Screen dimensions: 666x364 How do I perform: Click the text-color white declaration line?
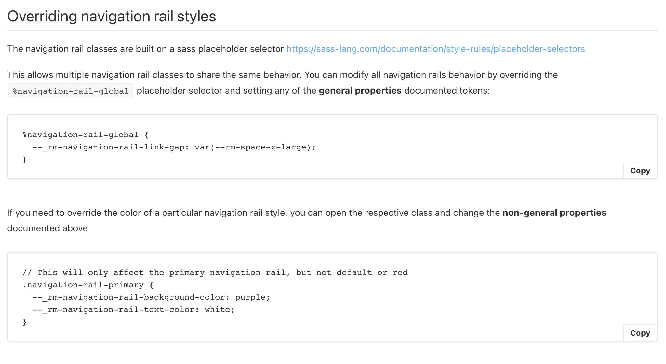133,310
